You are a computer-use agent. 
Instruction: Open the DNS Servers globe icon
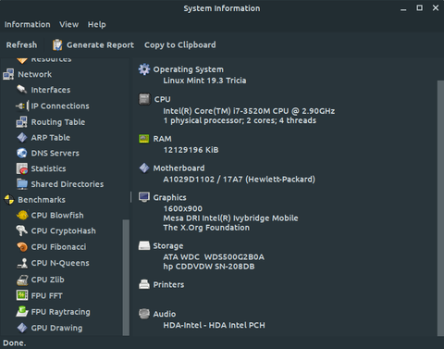[x=22, y=153]
